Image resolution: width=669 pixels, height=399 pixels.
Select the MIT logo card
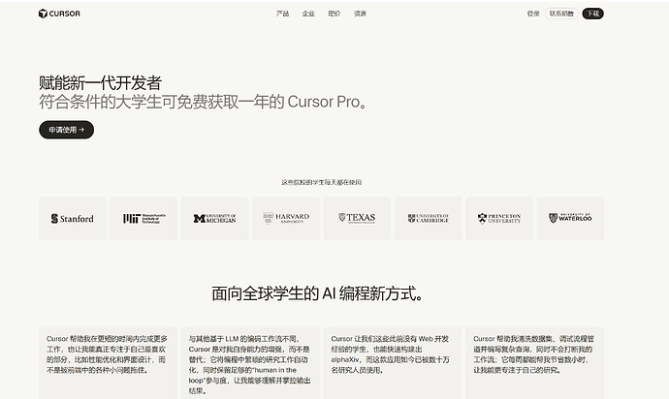143,218
